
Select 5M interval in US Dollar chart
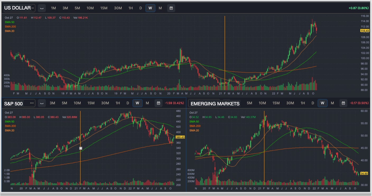coord(77,8)
